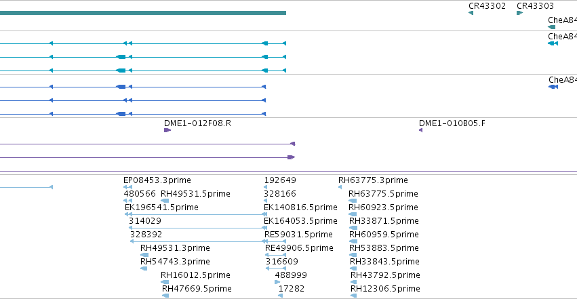Click the RH54743.3prime EST glyph
This screenshot has height=299, width=577.
(x=144, y=268)
